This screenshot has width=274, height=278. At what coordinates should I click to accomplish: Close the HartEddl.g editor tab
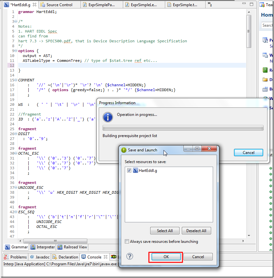[35, 5]
